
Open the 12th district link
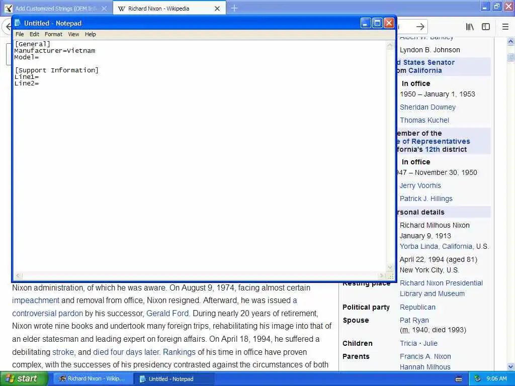coord(432,149)
